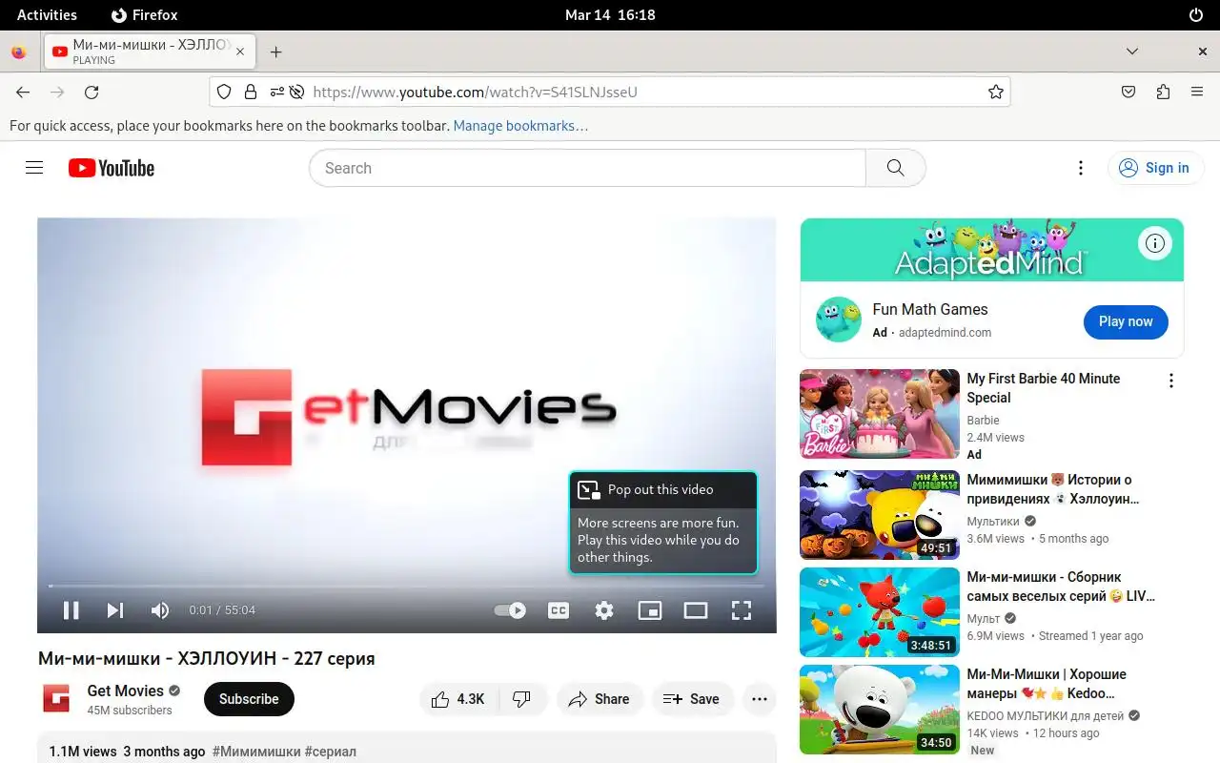This screenshot has height=763, width=1220.
Task: Open My First Barbie video thumbnail
Action: point(880,414)
